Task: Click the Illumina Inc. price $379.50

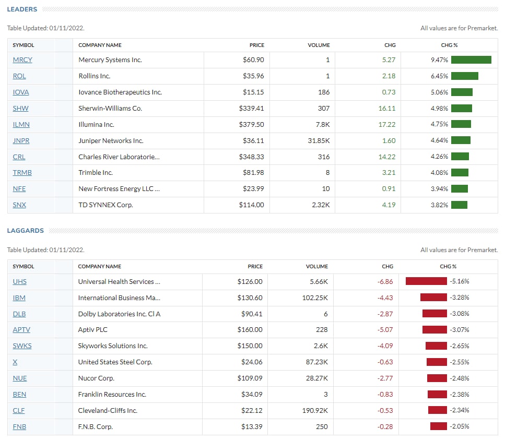Action: 251,124
